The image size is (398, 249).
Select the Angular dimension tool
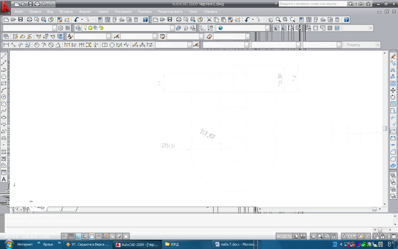pyautogui.click(x=58, y=45)
